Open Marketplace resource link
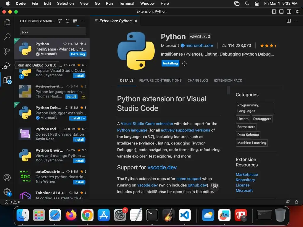303x227 pixels. tap(247, 174)
